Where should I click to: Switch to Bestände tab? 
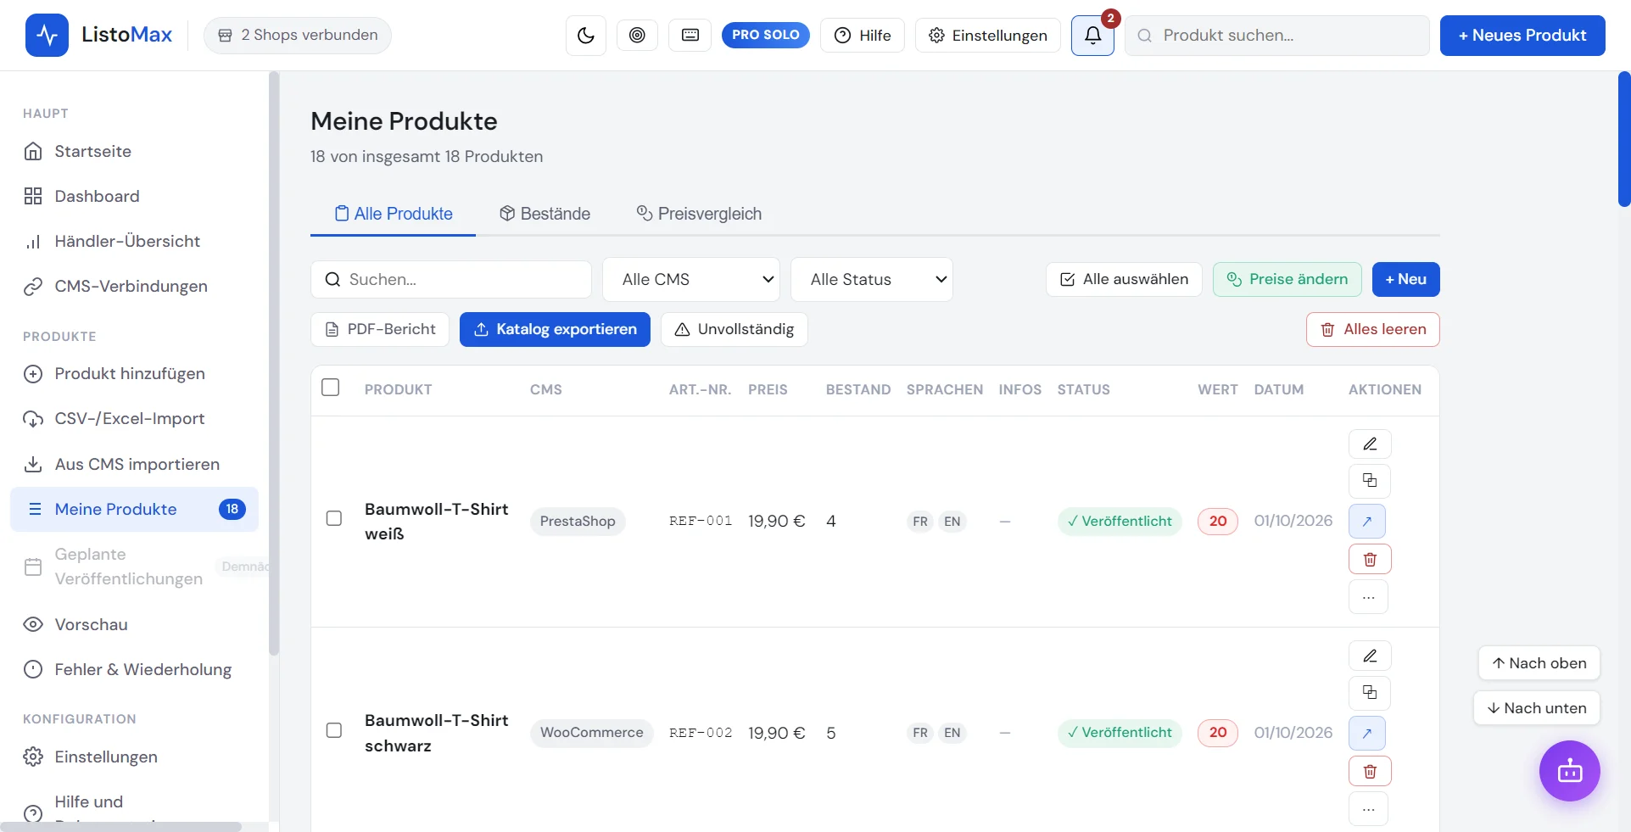pyautogui.click(x=545, y=214)
